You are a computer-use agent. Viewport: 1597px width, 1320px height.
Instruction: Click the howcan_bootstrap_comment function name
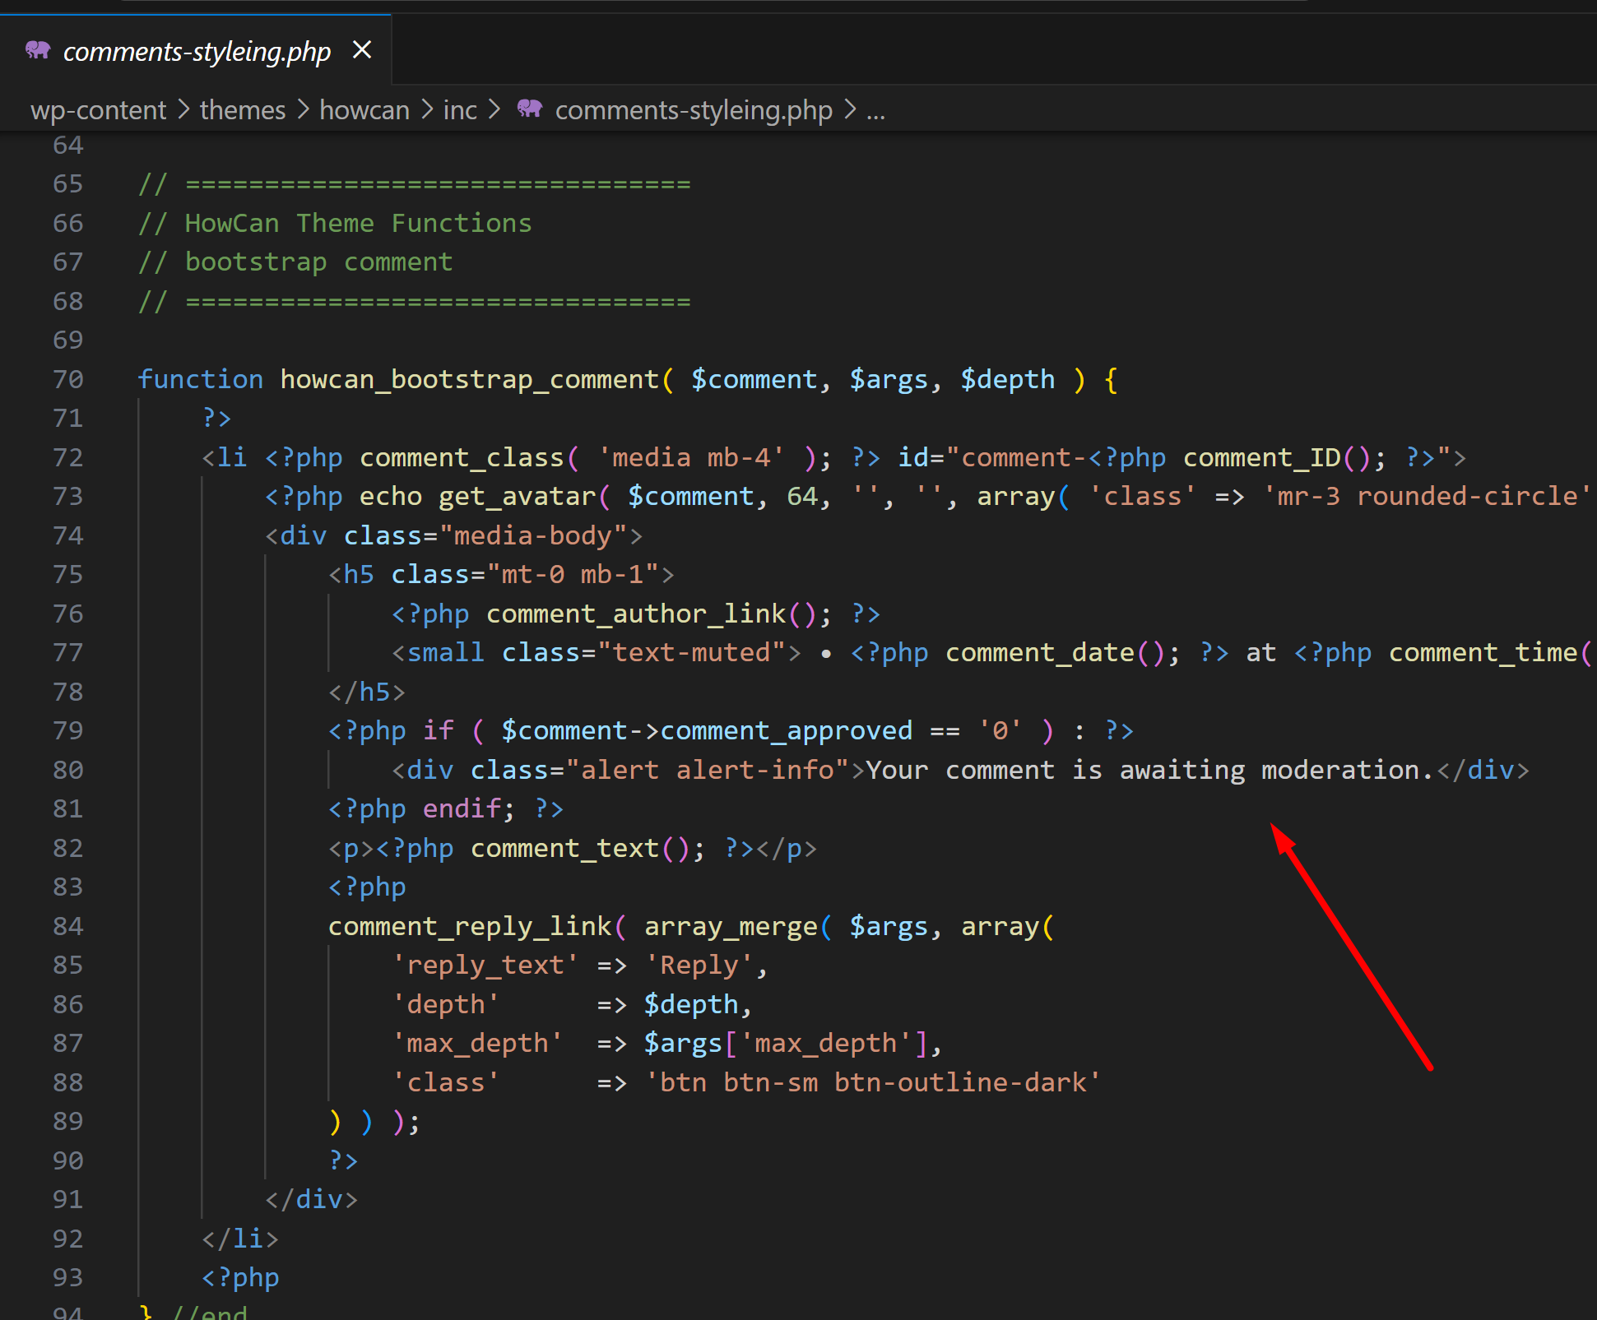(469, 379)
